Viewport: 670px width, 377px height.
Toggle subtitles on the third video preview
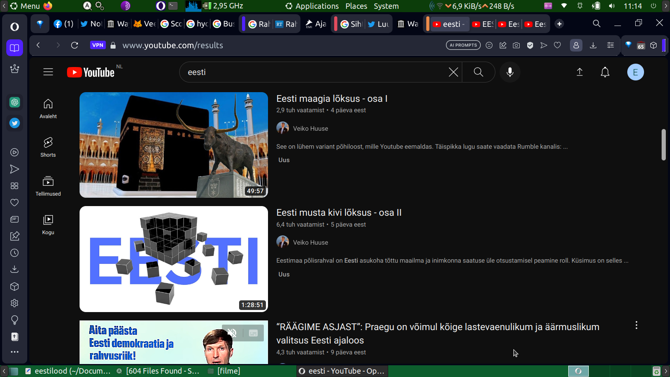253,333
